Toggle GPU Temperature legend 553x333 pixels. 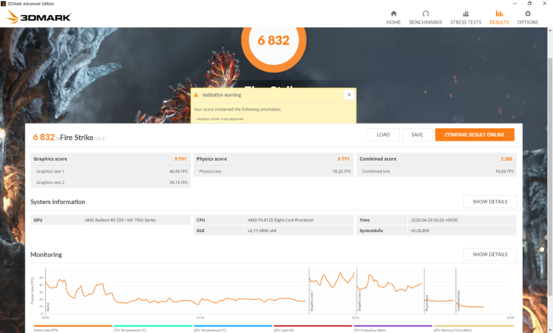232,328
